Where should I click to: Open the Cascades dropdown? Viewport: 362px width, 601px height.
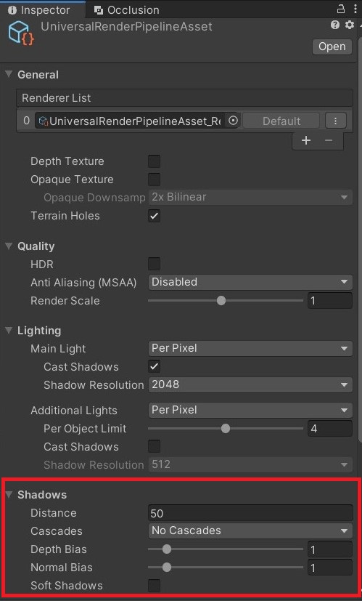(x=250, y=531)
